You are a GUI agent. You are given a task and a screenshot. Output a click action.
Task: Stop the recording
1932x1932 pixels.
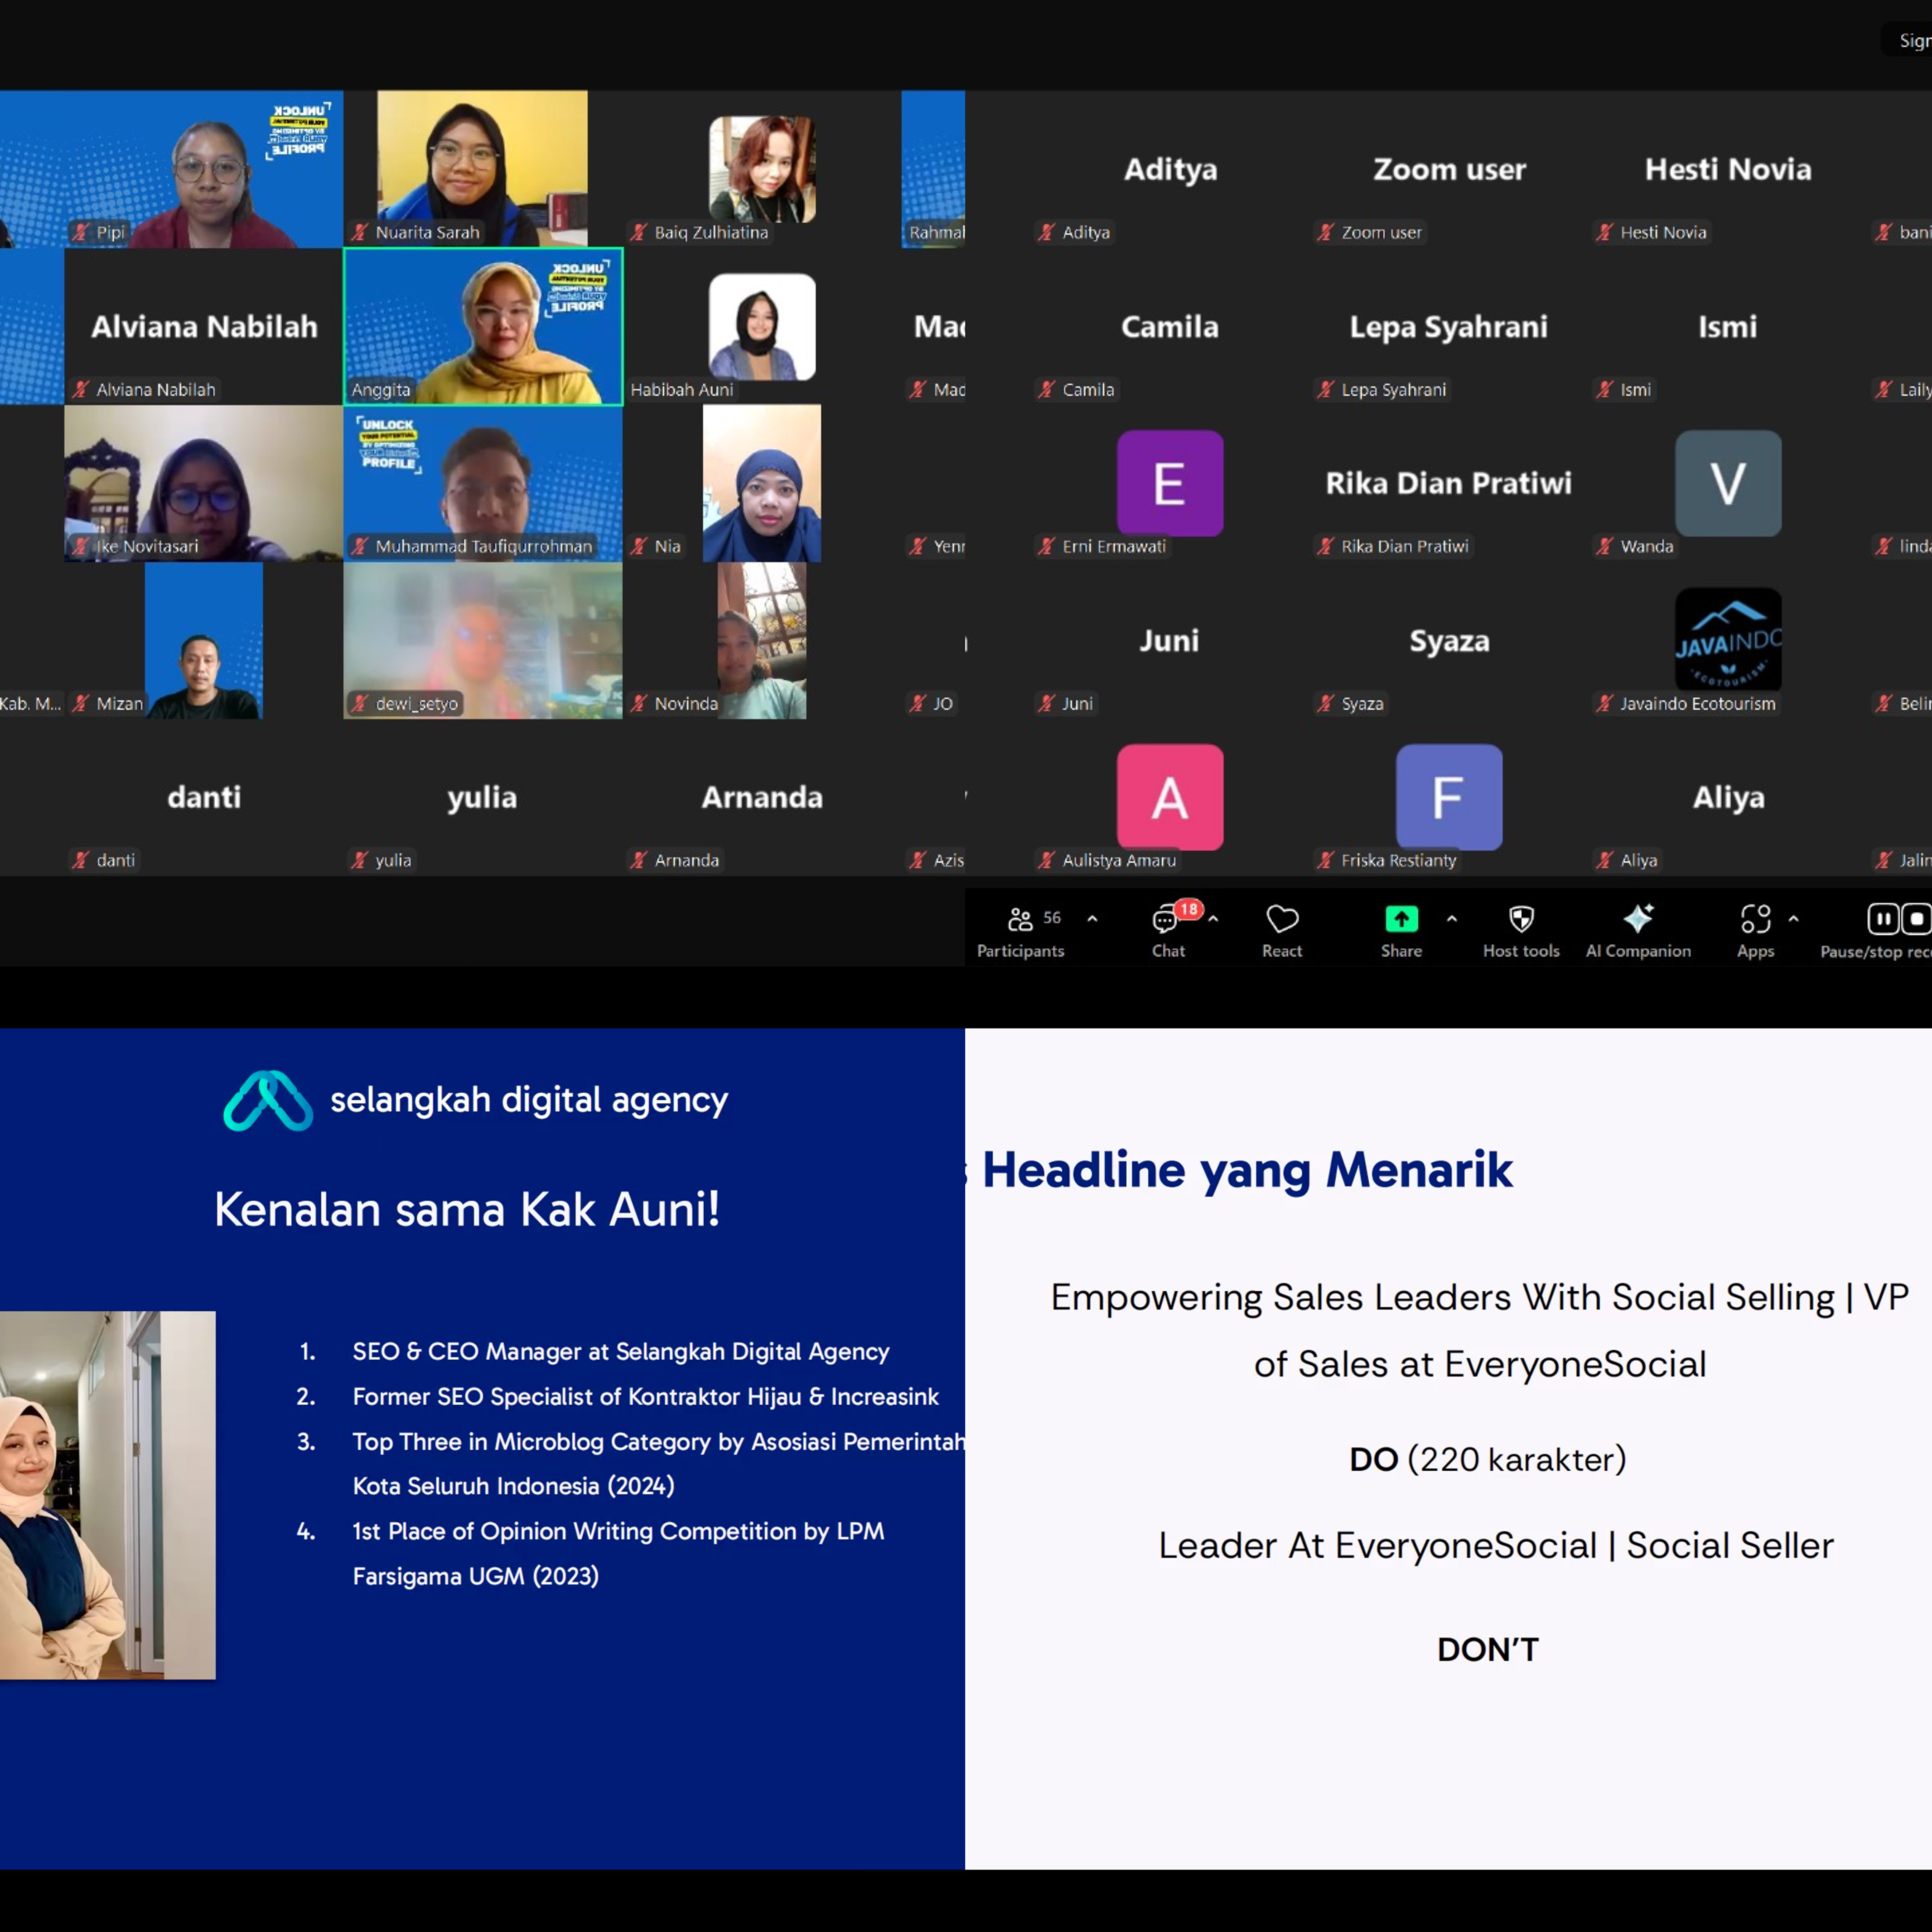pos(1915,918)
